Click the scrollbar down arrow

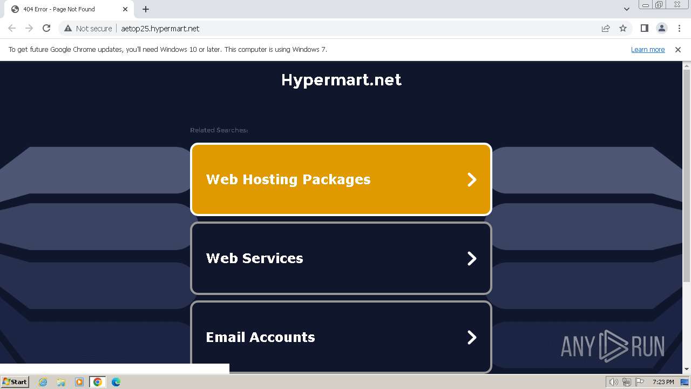coord(687,369)
